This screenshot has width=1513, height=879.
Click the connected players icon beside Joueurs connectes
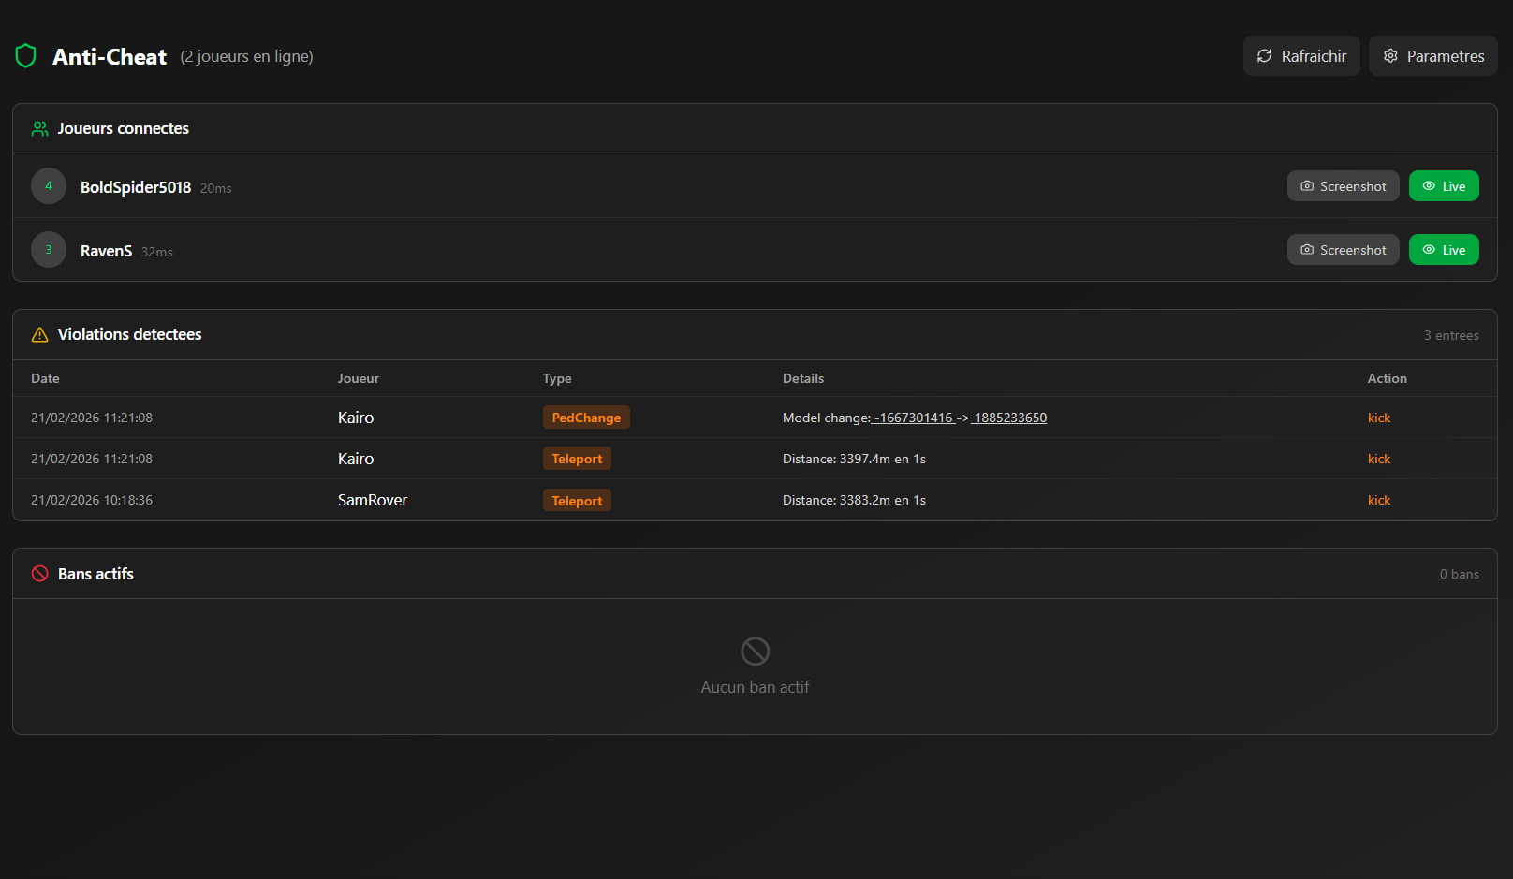point(39,128)
